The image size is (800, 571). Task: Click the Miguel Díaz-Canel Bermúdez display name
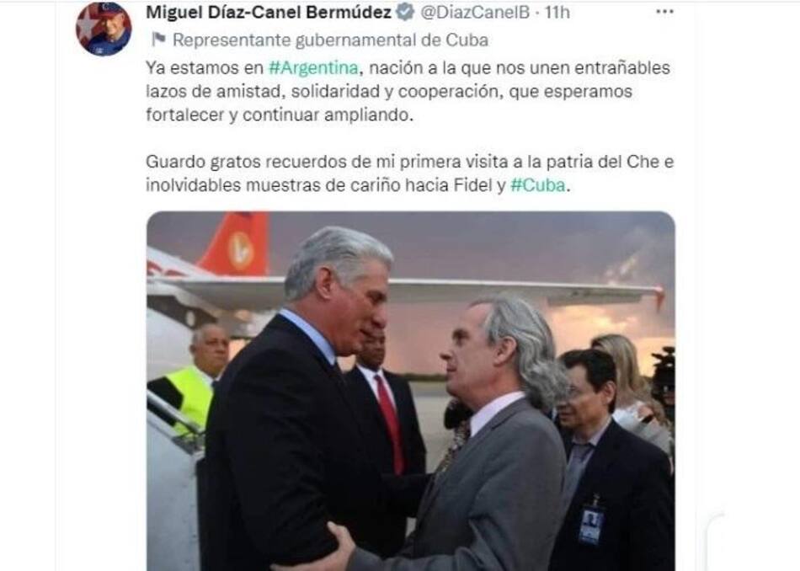[269, 13]
